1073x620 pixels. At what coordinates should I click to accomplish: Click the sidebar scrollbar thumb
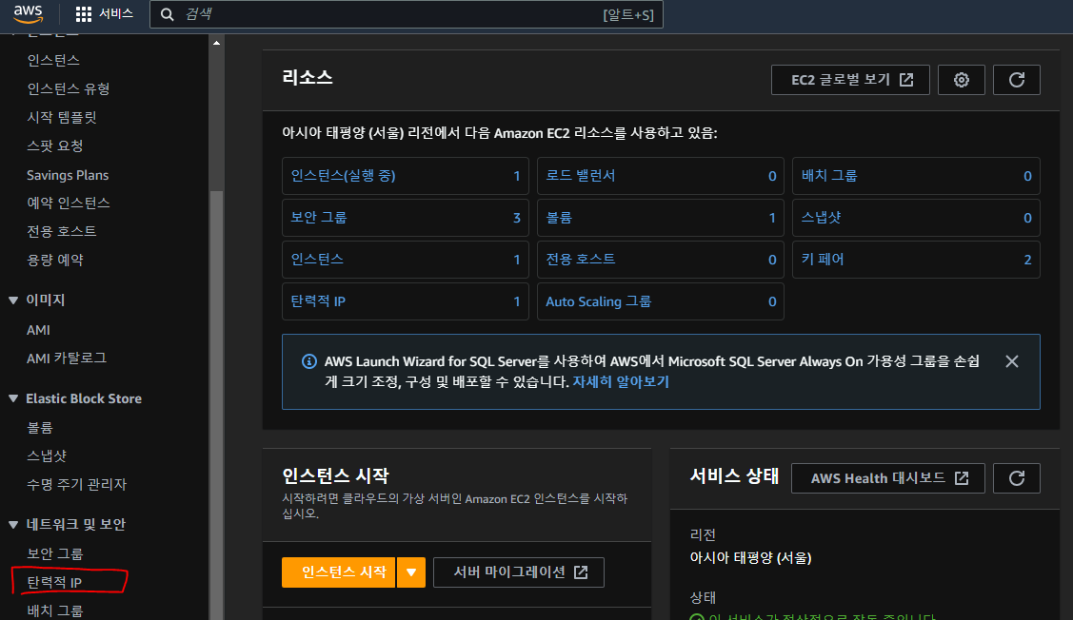(x=216, y=403)
